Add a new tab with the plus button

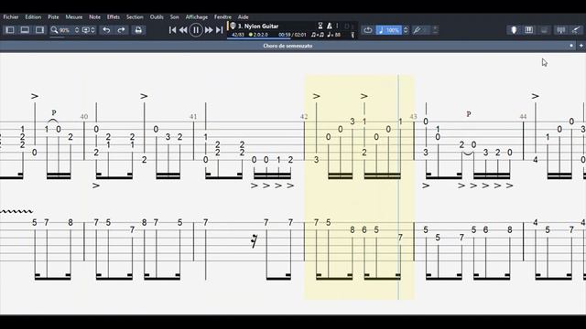[x=581, y=46]
